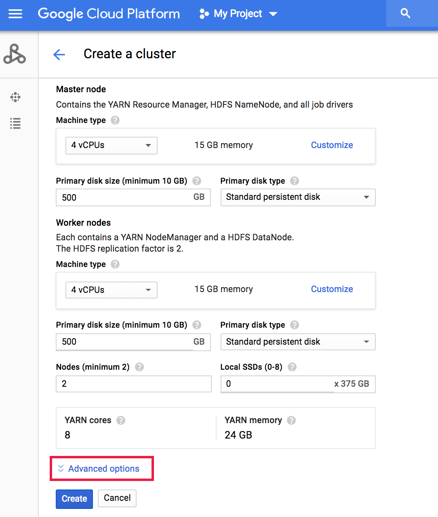The image size is (438, 517).
Task: Click the Nodes (minimum 2) input field
Action: tap(134, 384)
